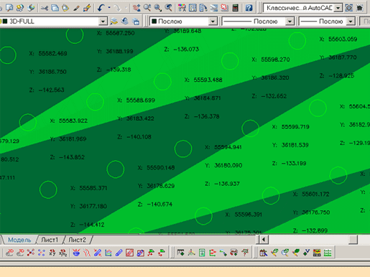Expand the linetype Послою dropdown

(290, 22)
